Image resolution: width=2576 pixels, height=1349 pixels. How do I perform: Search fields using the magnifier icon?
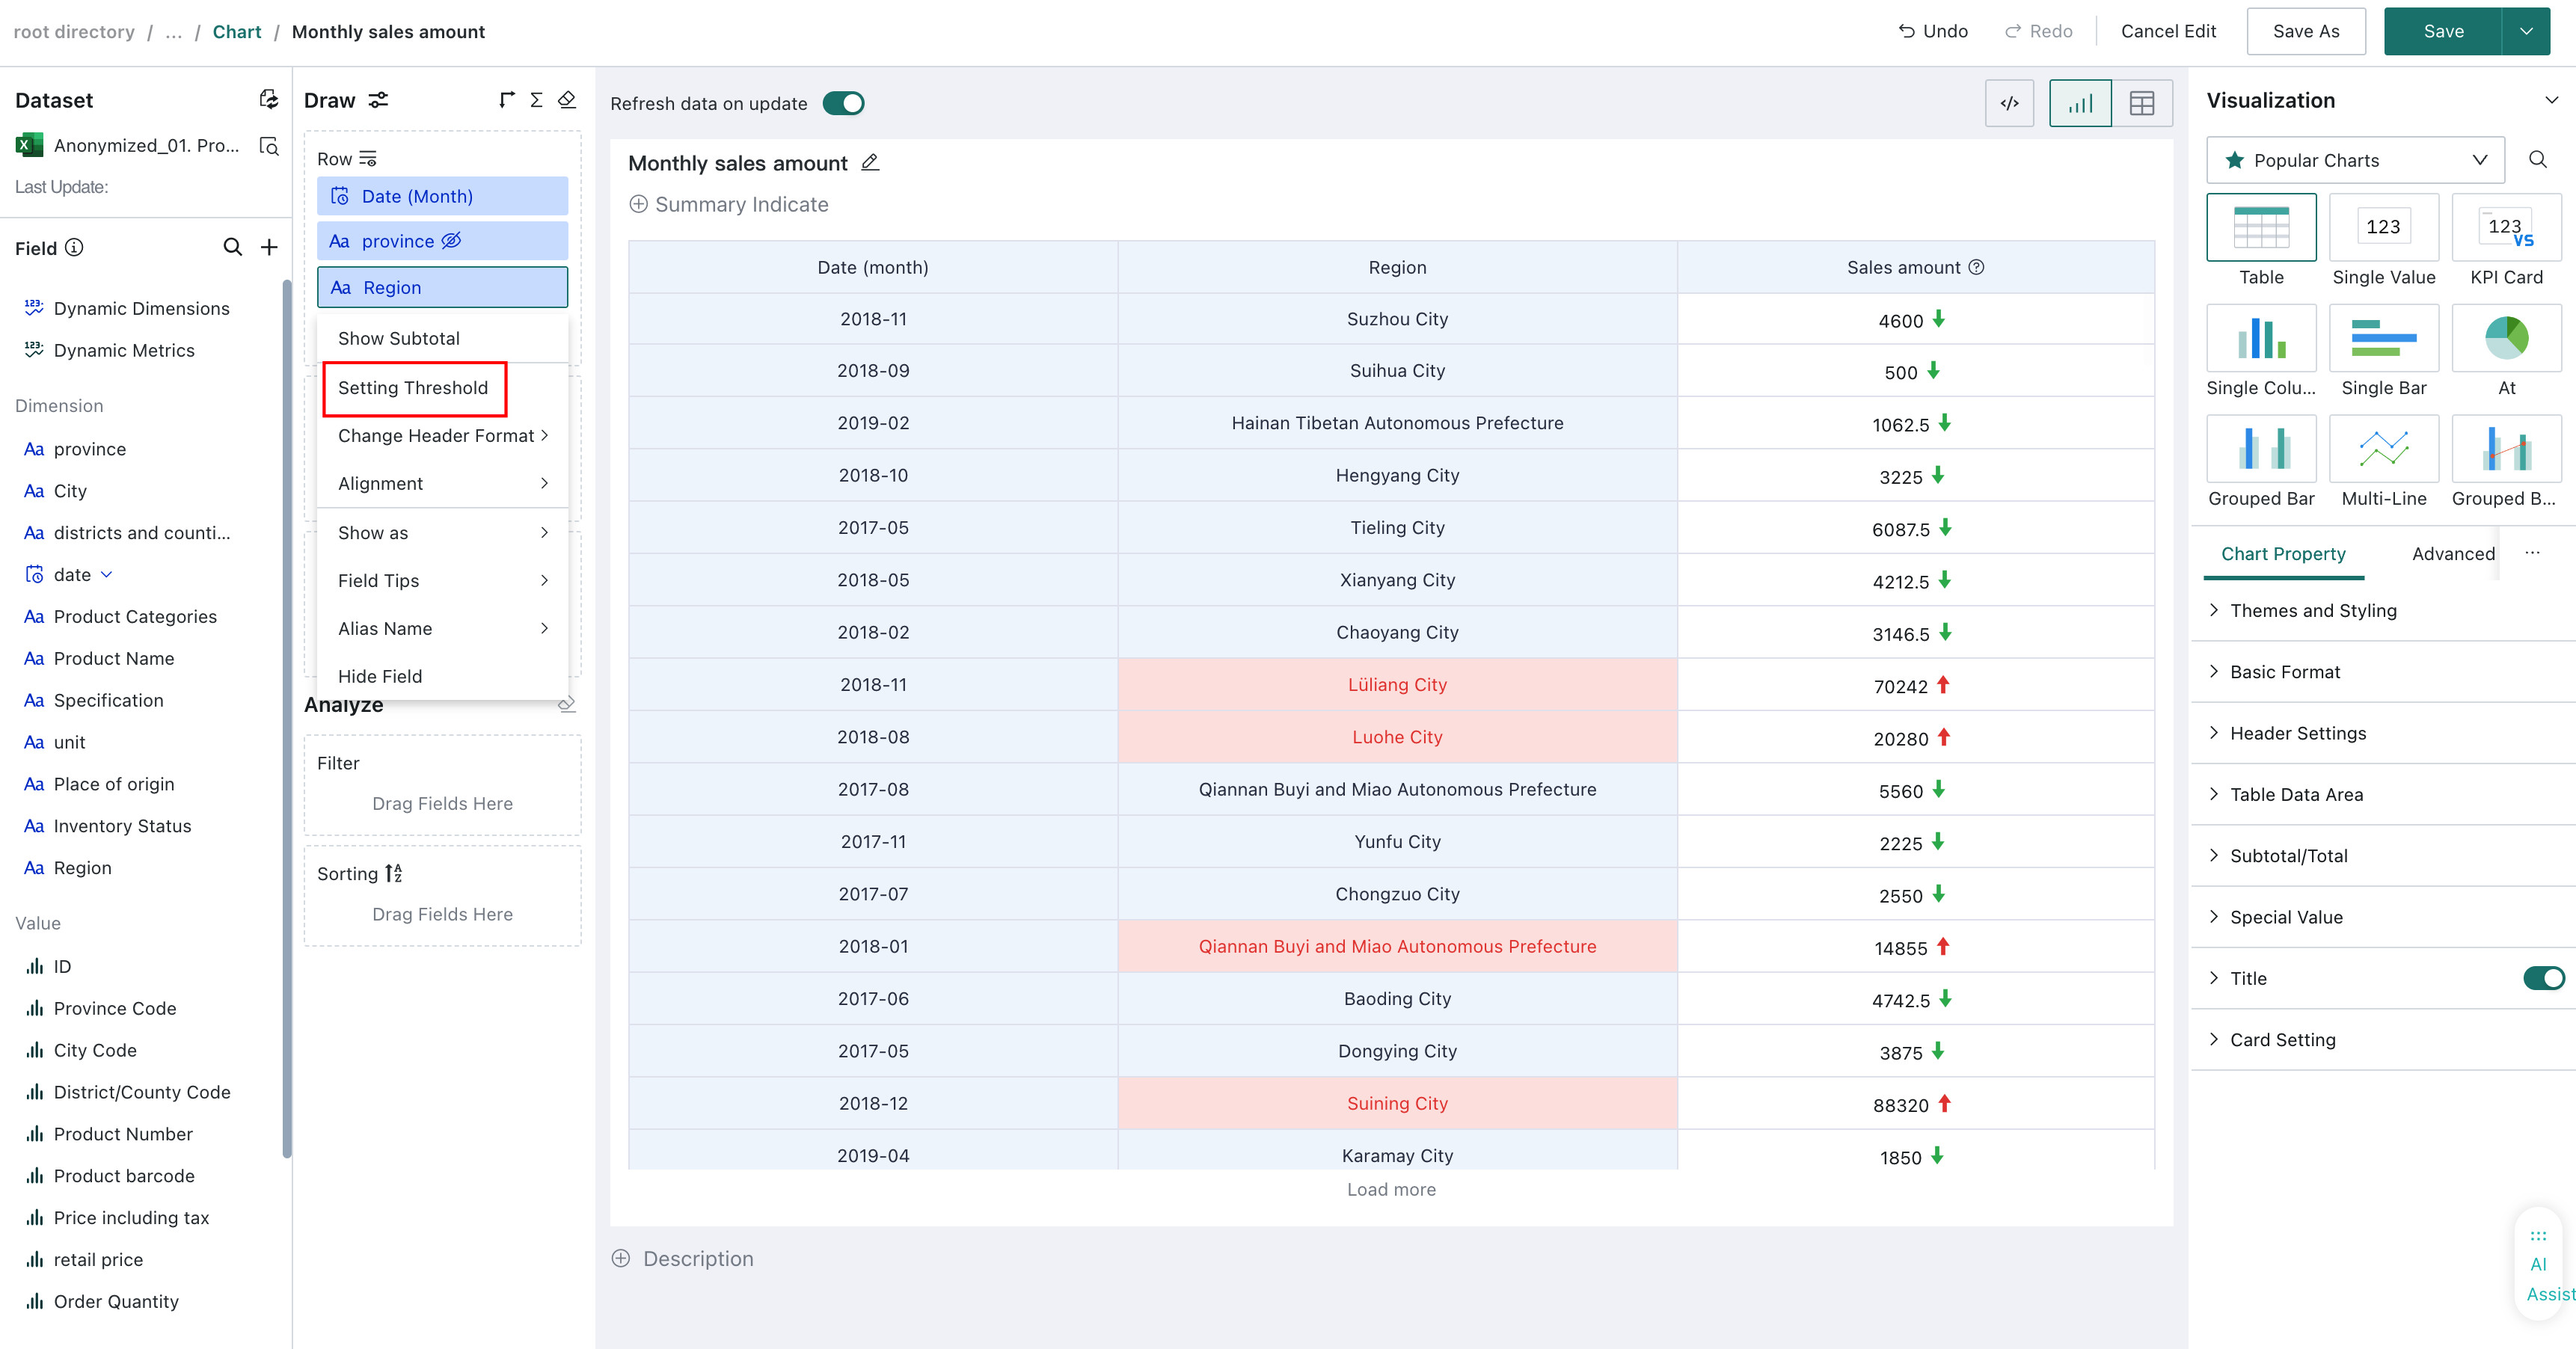(x=232, y=247)
